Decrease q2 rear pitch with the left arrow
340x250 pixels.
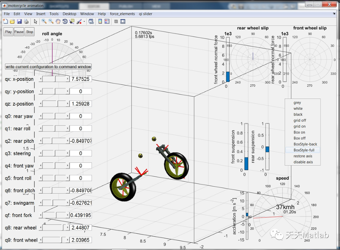click(41, 141)
